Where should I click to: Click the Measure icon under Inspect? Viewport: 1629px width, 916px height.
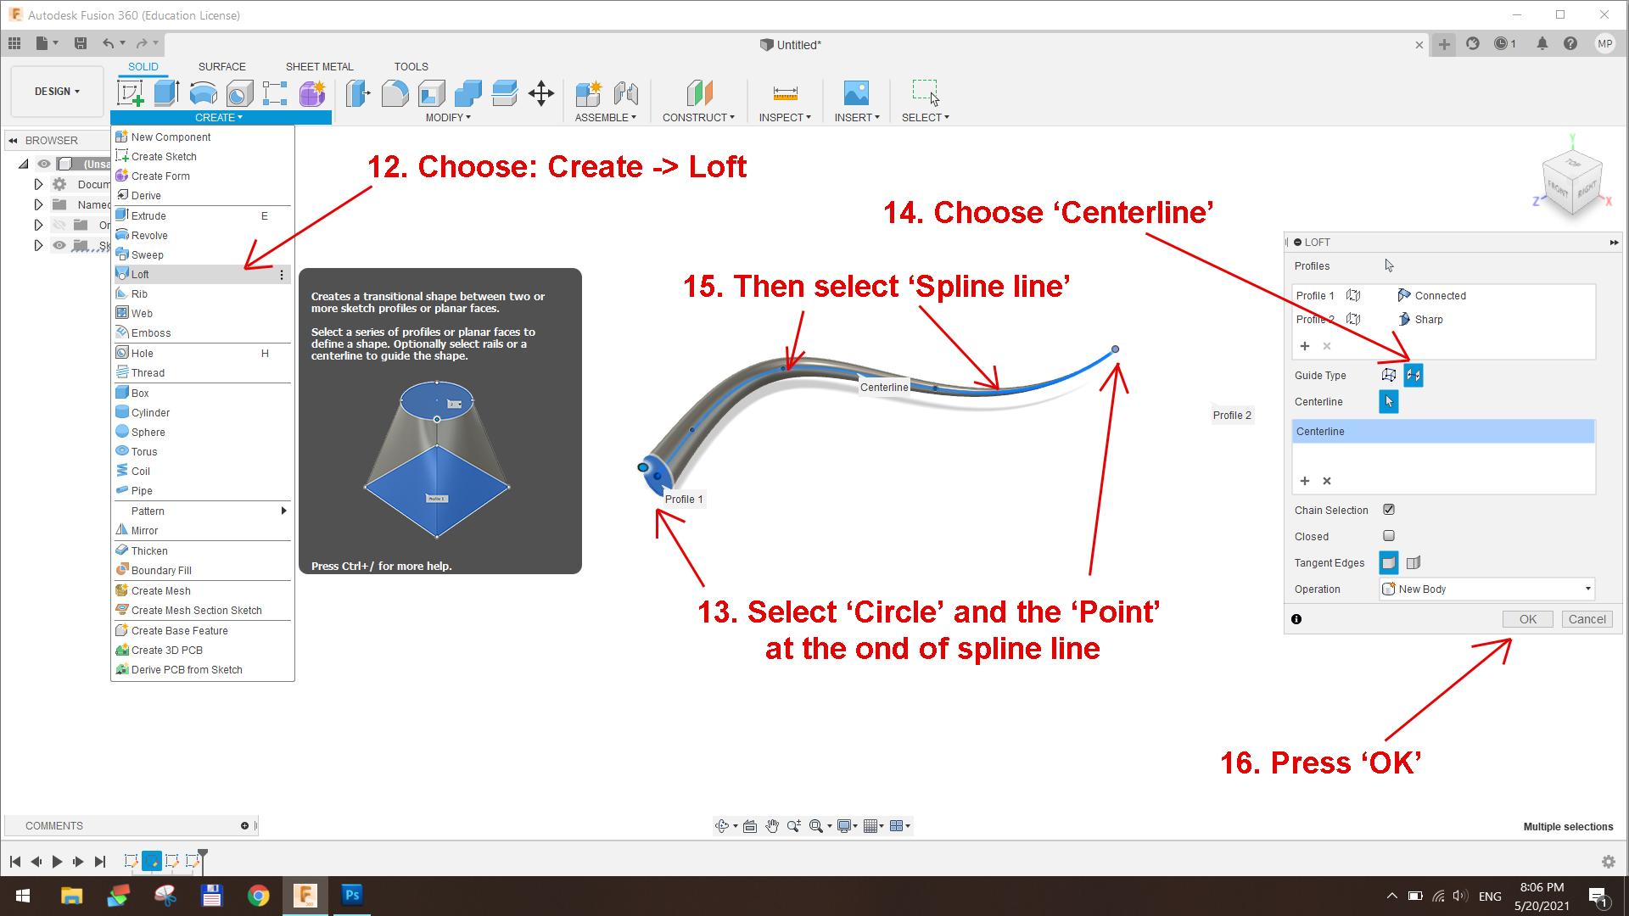pyautogui.click(x=785, y=92)
